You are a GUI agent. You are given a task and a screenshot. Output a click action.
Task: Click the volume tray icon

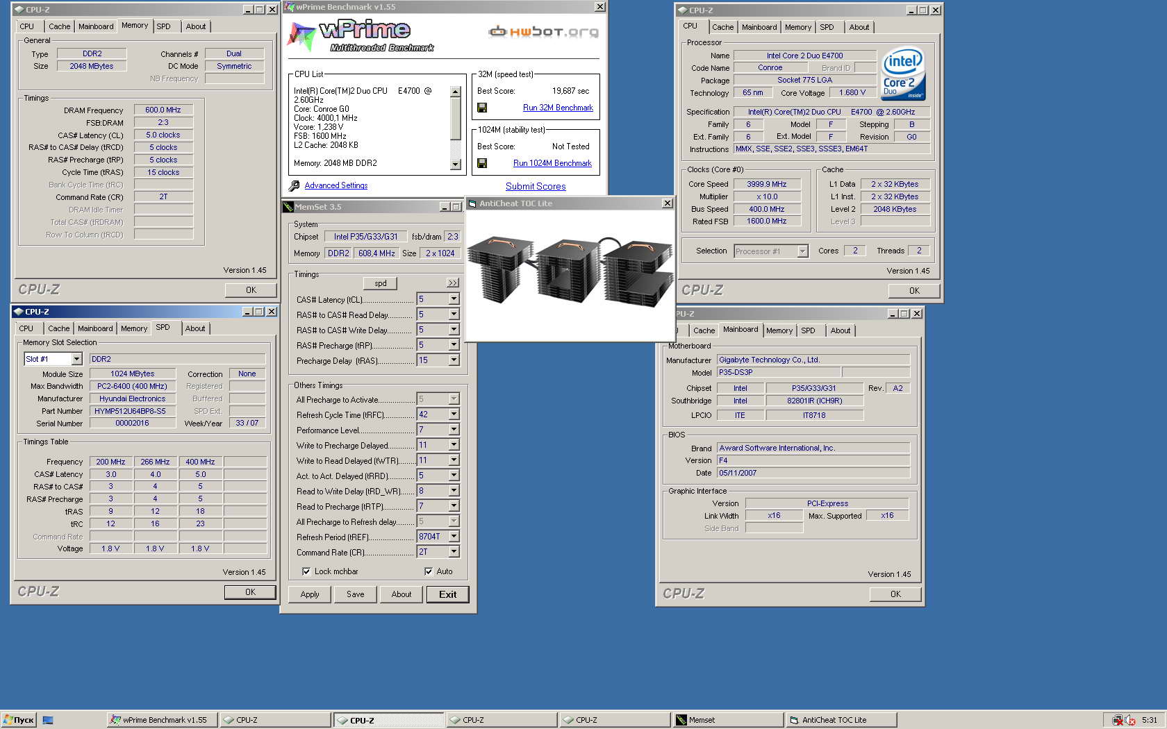pos(1130,720)
